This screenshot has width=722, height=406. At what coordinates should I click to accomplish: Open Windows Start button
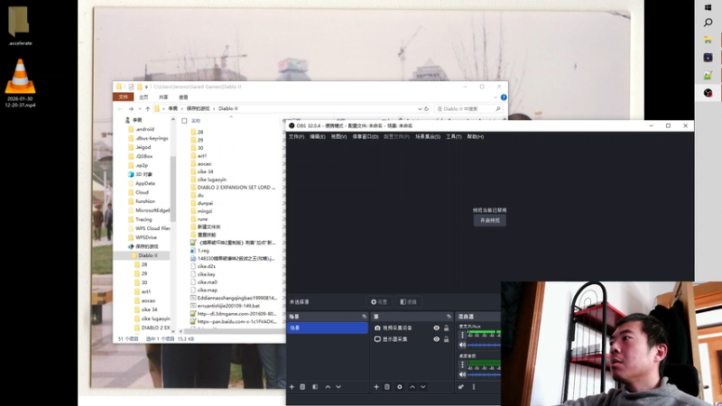(x=708, y=7)
